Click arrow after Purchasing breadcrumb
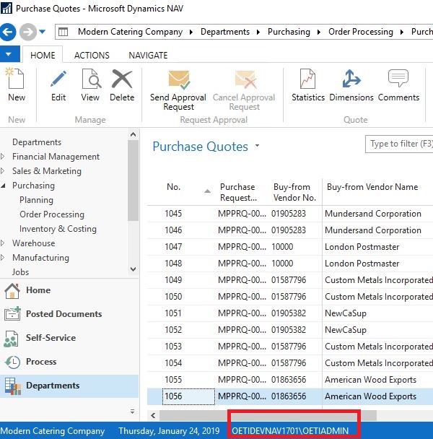 point(319,32)
